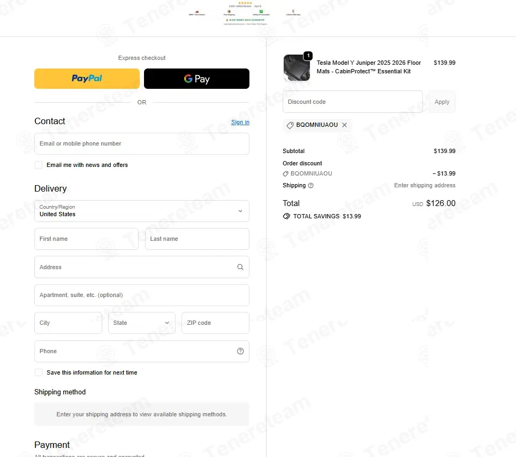
Task: Click the floor mats product thumbnail
Action: point(297,68)
